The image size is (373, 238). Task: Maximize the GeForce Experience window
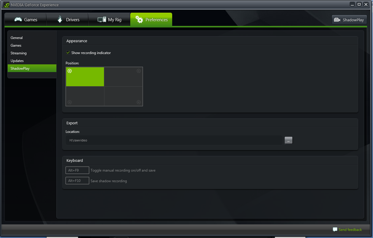click(359, 4)
